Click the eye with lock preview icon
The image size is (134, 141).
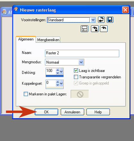tap(95, 29)
